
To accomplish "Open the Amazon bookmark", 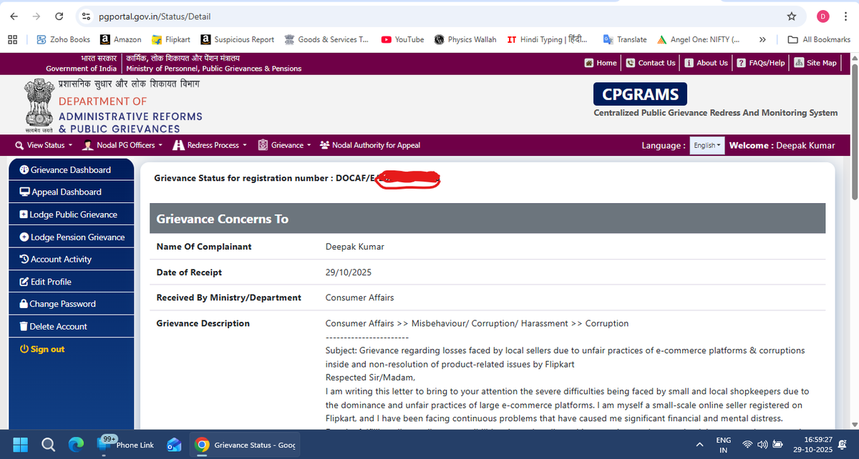I will point(121,39).
